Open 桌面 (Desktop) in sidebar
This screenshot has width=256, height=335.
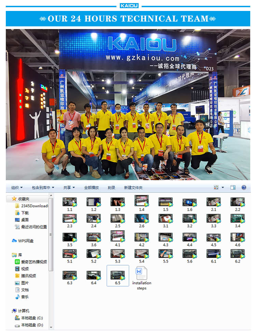tap(22, 219)
